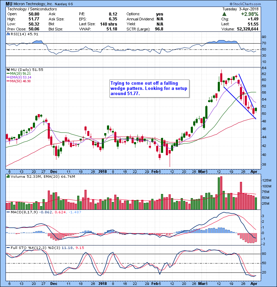The width and height of the screenshot is (277, 287).
Task: Click the Dec label on bottom date axis
Action: pyautogui.click(x=54, y=284)
